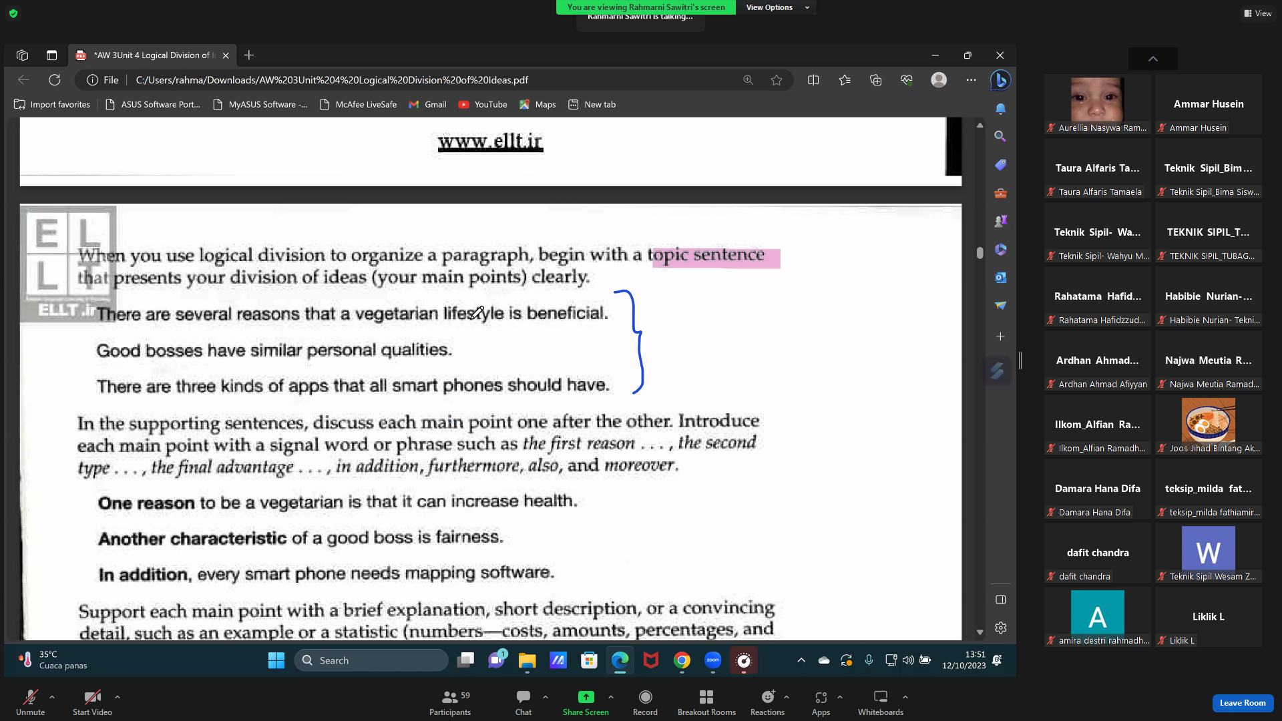Screen dimensions: 1282x721
Task: Expand reactions options arrow
Action: [787, 697]
